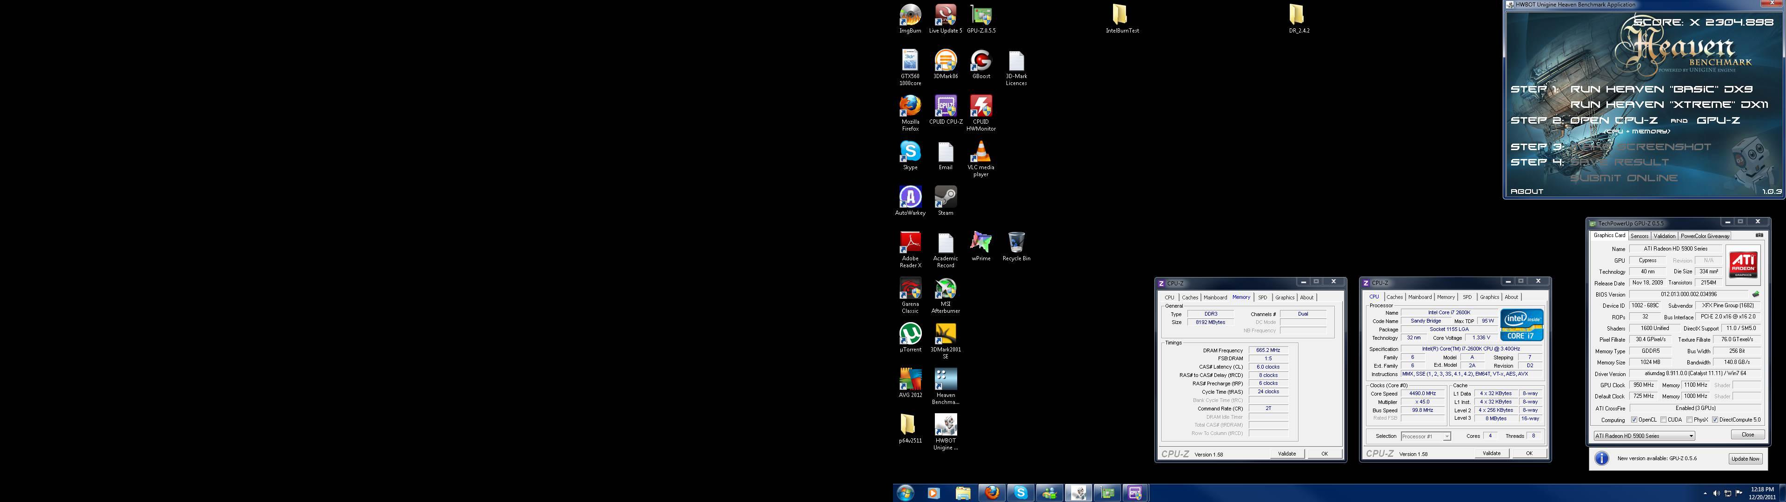This screenshot has height=502, width=1786.
Task: Open the 3D-Mark Licences desktop file
Action: tap(1016, 68)
